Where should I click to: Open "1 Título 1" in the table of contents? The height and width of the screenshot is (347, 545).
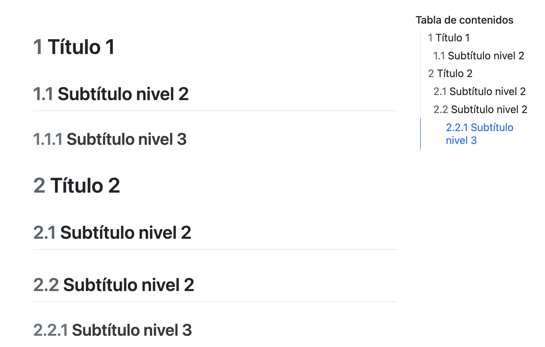(449, 38)
